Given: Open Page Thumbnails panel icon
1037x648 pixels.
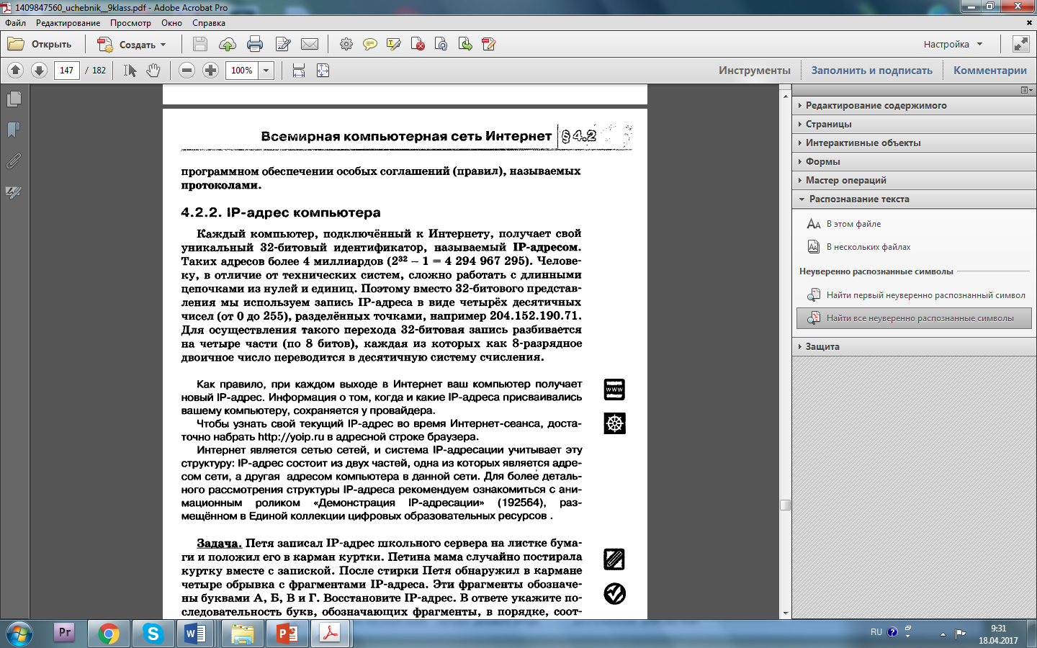Looking at the screenshot, I should pos(14,99).
